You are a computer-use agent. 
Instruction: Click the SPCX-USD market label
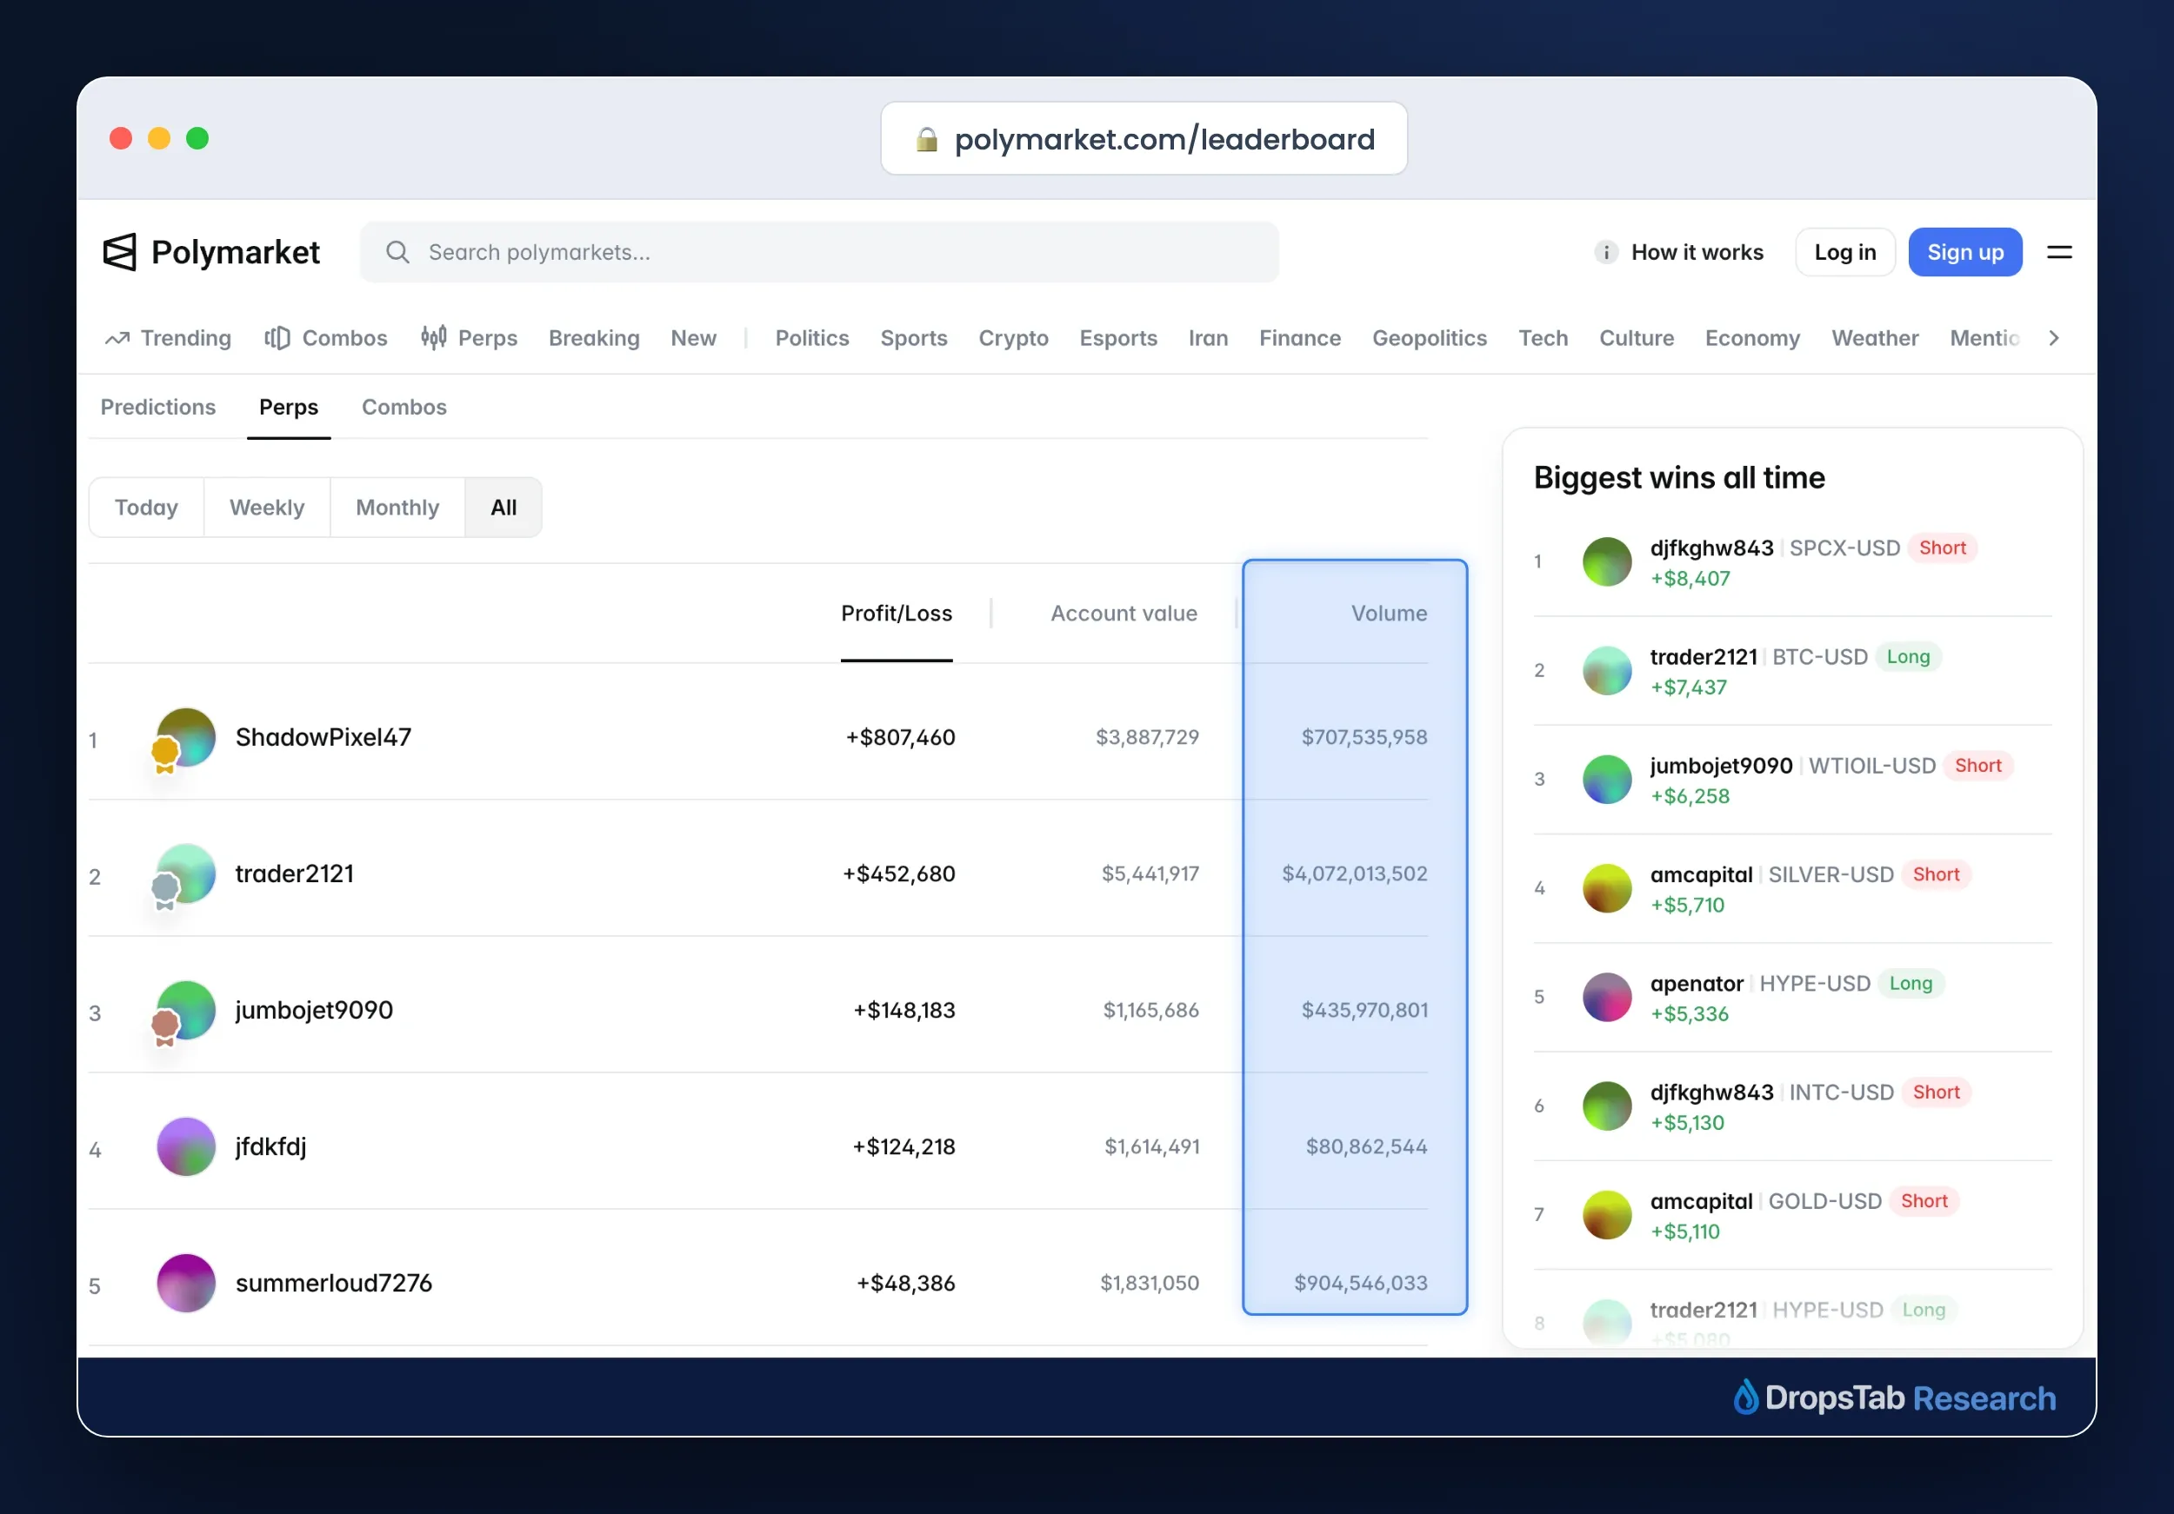click(1844, 548)
